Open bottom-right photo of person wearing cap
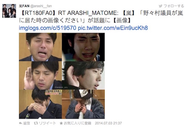Image resolution: width=185 pixels, height=129 pixels. (x=83, y=104)
